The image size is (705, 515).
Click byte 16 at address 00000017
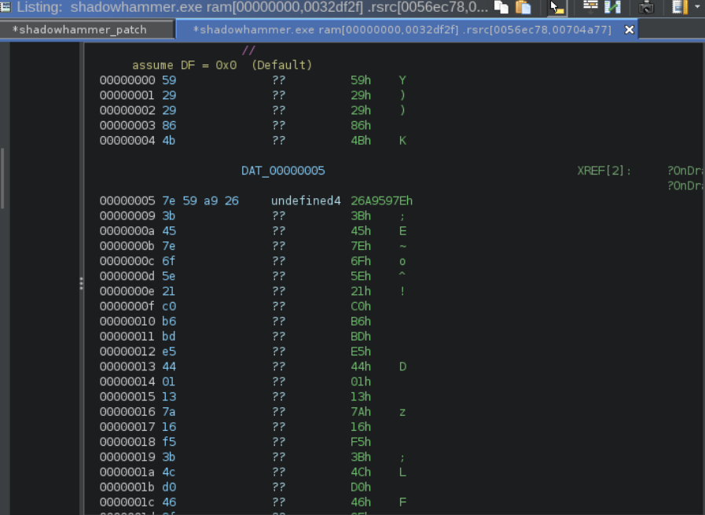point(169,427)
